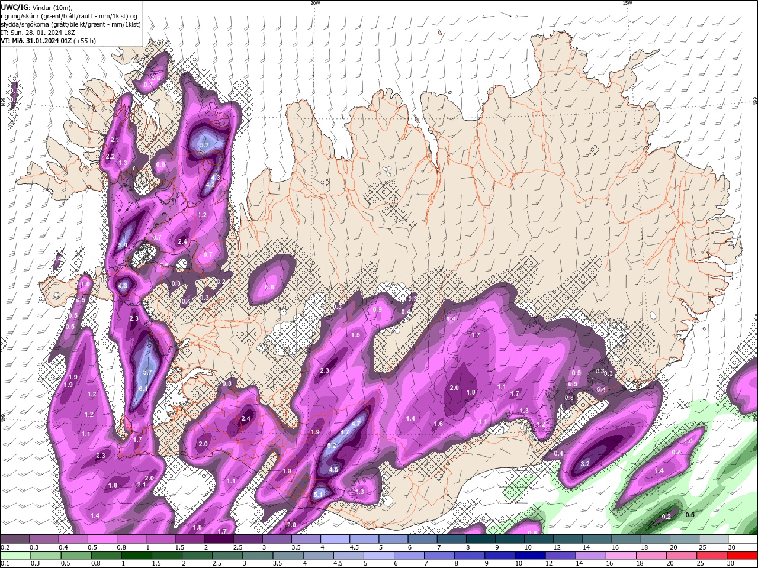
Task: Click the 4.5 value label on the map
Action: pyautogui.click(x=333, y=470)
